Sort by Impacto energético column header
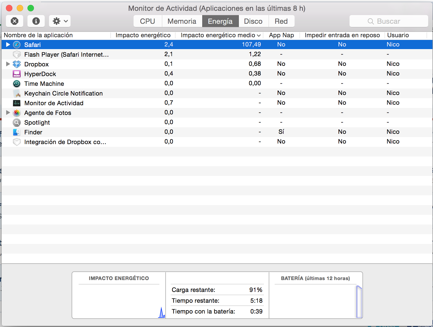The width and height of the screenshot is (433, 327). tap(143, 35)
